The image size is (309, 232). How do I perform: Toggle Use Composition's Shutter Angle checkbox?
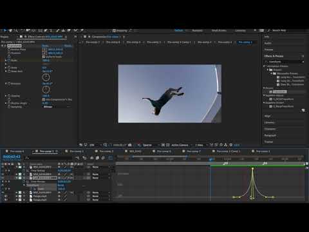[x=44, y=99]
